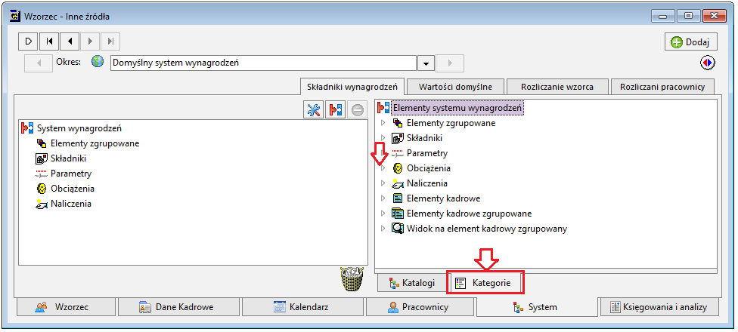
Task: Click Składniki icon in left tree
Action: pos(42,158)
